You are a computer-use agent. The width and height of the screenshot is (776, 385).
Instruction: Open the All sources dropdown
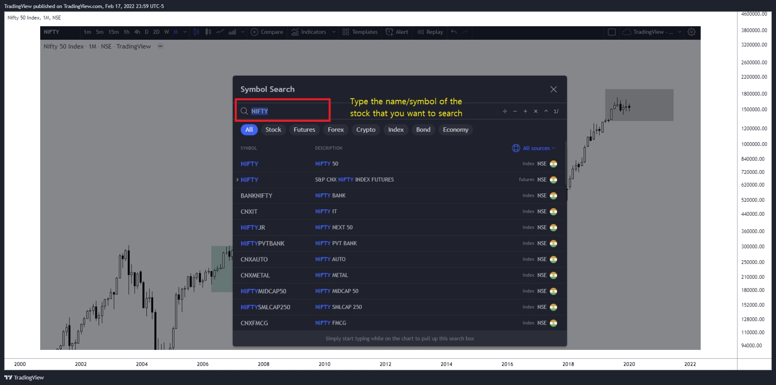point(534,148)
